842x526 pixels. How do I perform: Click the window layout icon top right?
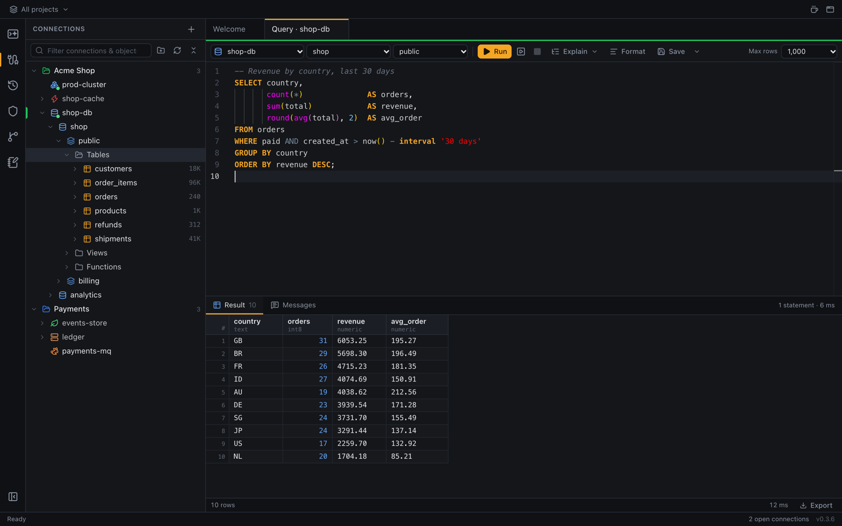pyautogui.click(x=830, y=9)
